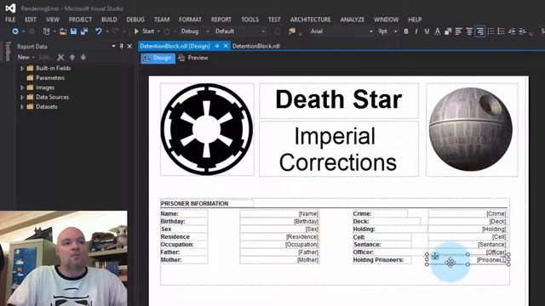This screenshot has height=306, width=545.
Task: Expand the Datasets folder
Action: point(22,107)
